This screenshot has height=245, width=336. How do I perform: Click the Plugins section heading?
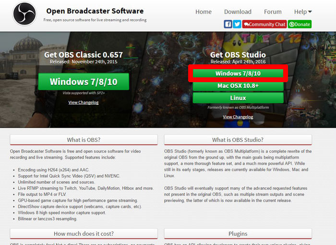tap(238, 233)
